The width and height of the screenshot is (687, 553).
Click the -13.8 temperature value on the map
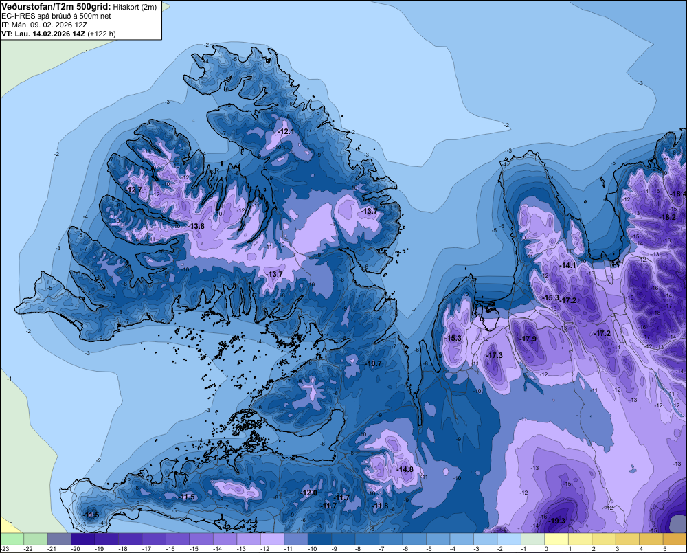click(196, 226)
